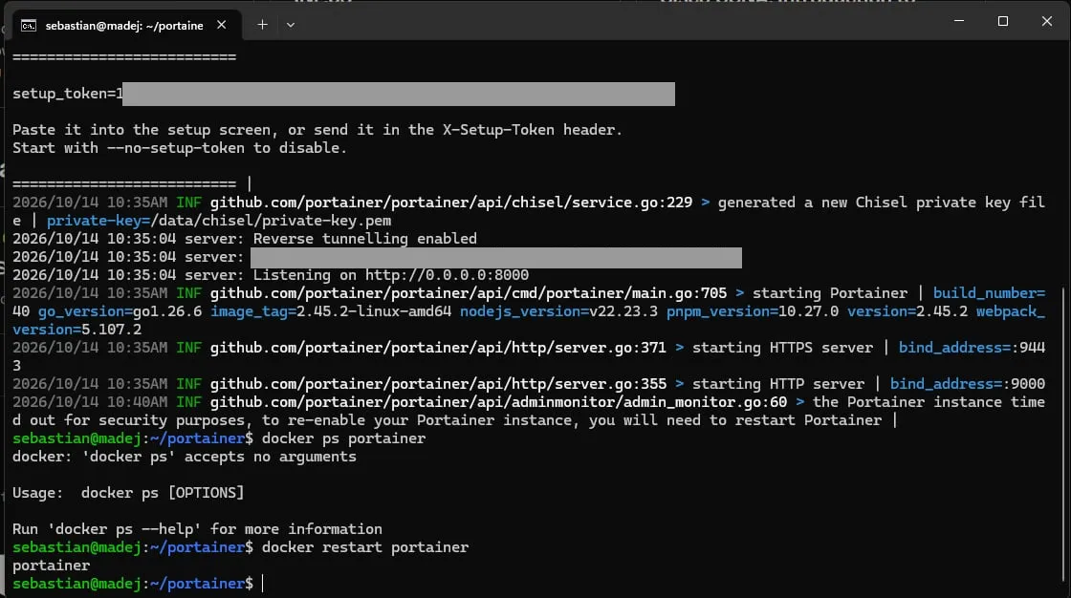Click 'Start with --no-setup-token to disable.' line

click(x=180, y=148)
